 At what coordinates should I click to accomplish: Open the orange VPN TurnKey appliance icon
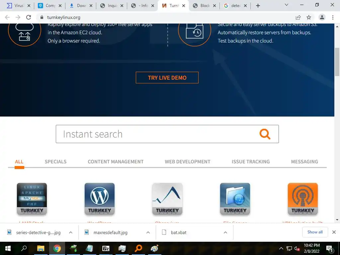click(x=303, y=199)
